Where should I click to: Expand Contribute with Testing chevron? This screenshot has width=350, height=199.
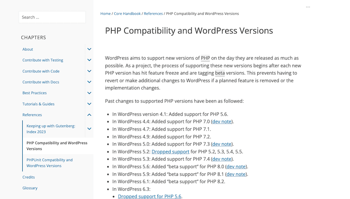89,60
